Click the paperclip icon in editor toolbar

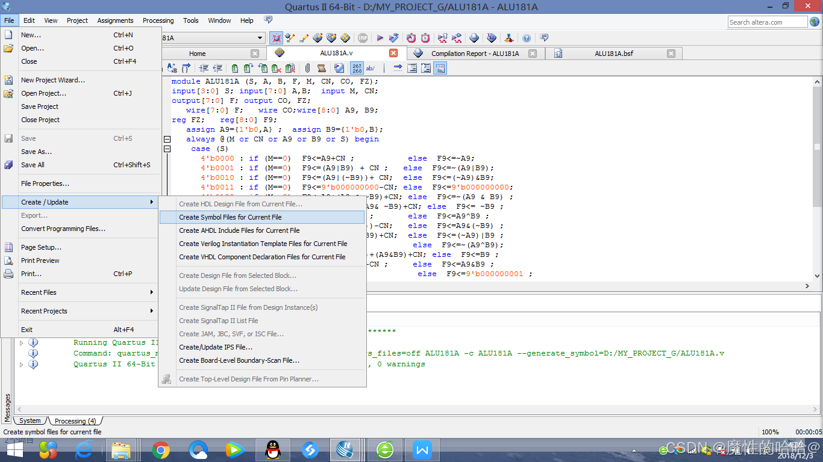click(x=307, y=68)
